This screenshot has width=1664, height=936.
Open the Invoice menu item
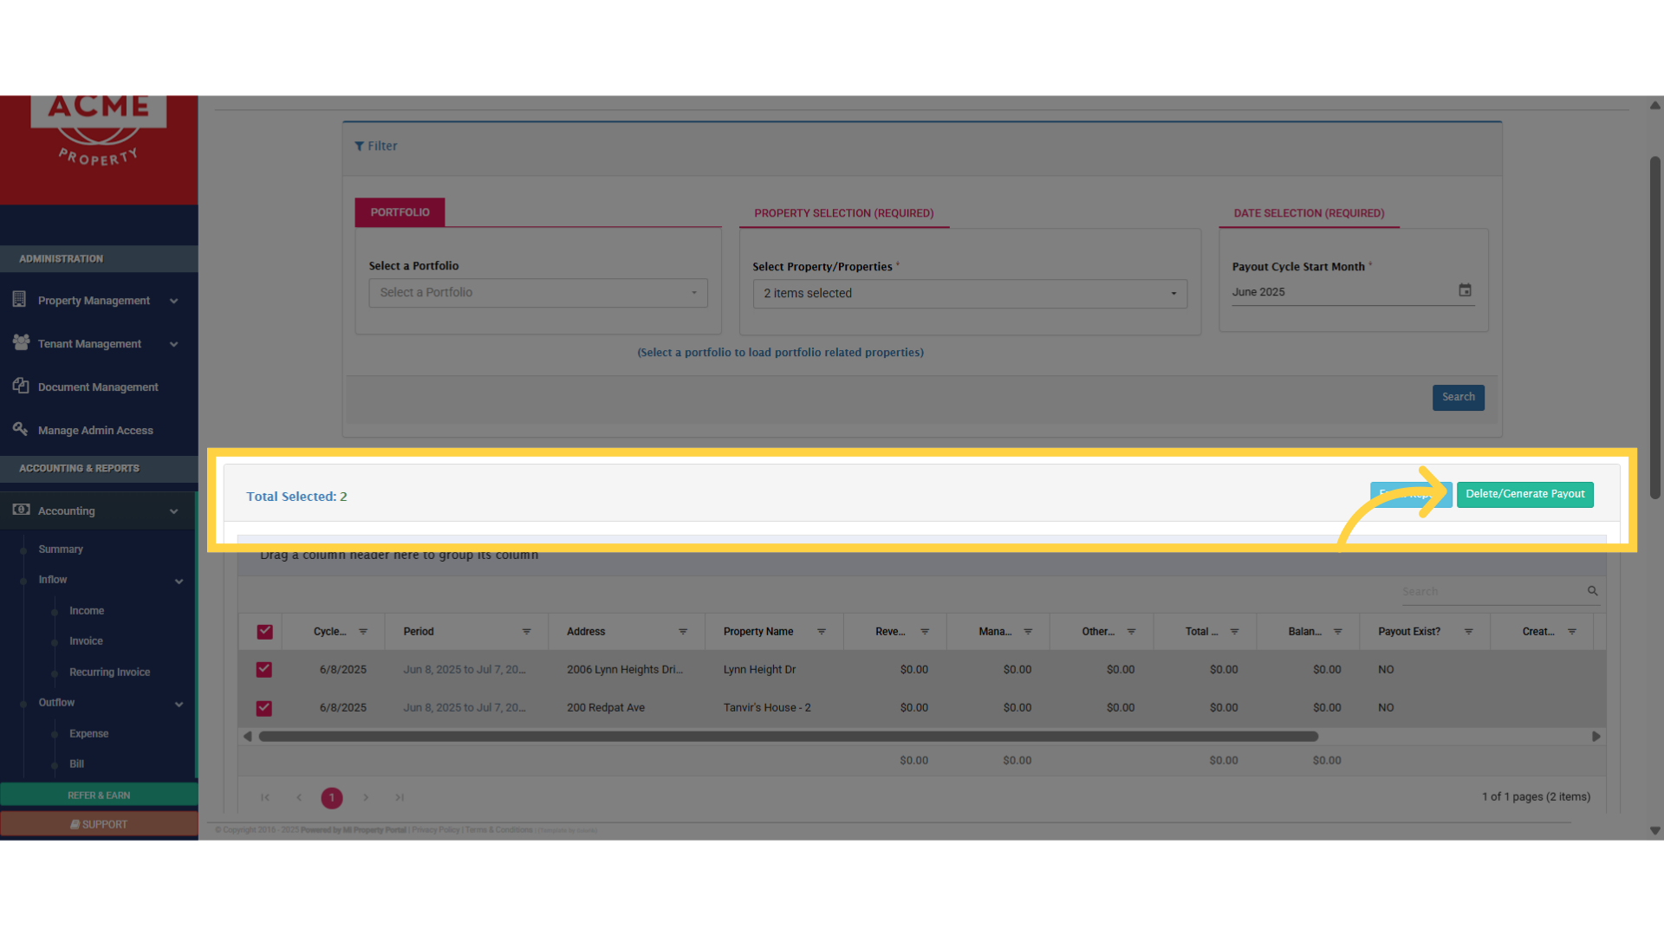coord(86,641)
